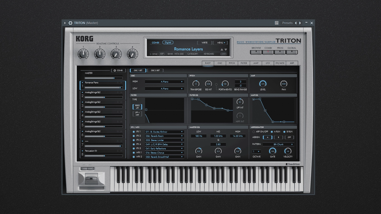The image size is (381, 214).
Task: Click the Portamento knob
Action: coord(225,84)
